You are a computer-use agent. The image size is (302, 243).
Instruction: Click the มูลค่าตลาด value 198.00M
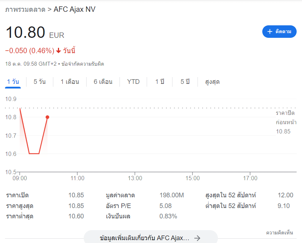[172, 195]
